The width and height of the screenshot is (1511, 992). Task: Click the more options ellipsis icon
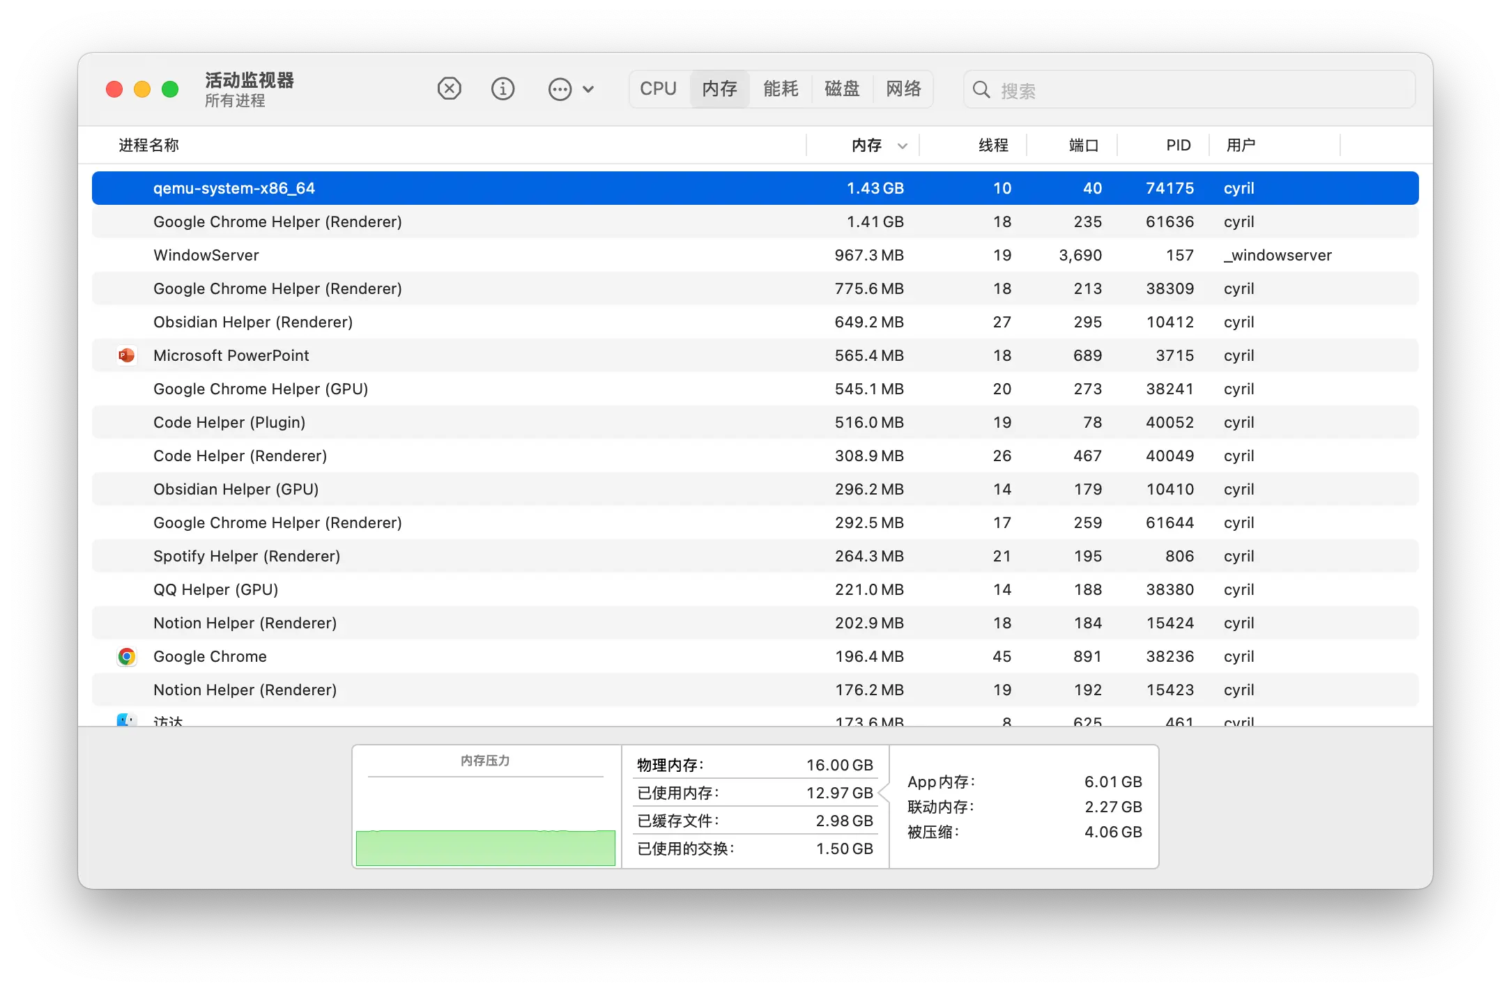pyautogui.click(x=560, y=89)
